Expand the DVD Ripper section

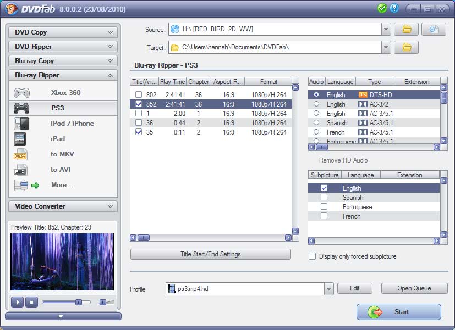click(63, 46)
